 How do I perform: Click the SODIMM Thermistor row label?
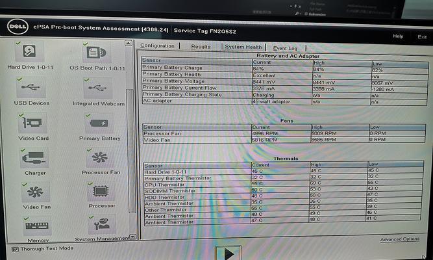tap(170, 191)
